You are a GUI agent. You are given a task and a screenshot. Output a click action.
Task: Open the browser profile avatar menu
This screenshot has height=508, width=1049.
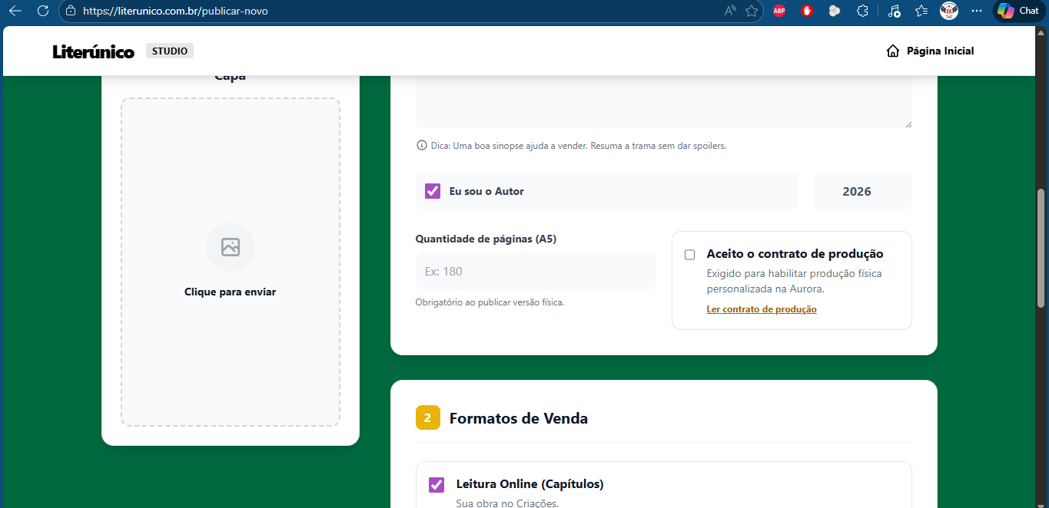pos(949,11)
